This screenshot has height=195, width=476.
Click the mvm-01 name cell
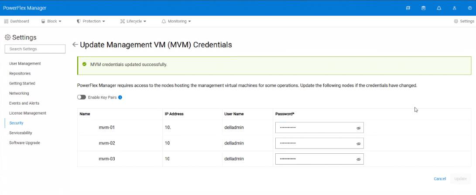point(107,128)
